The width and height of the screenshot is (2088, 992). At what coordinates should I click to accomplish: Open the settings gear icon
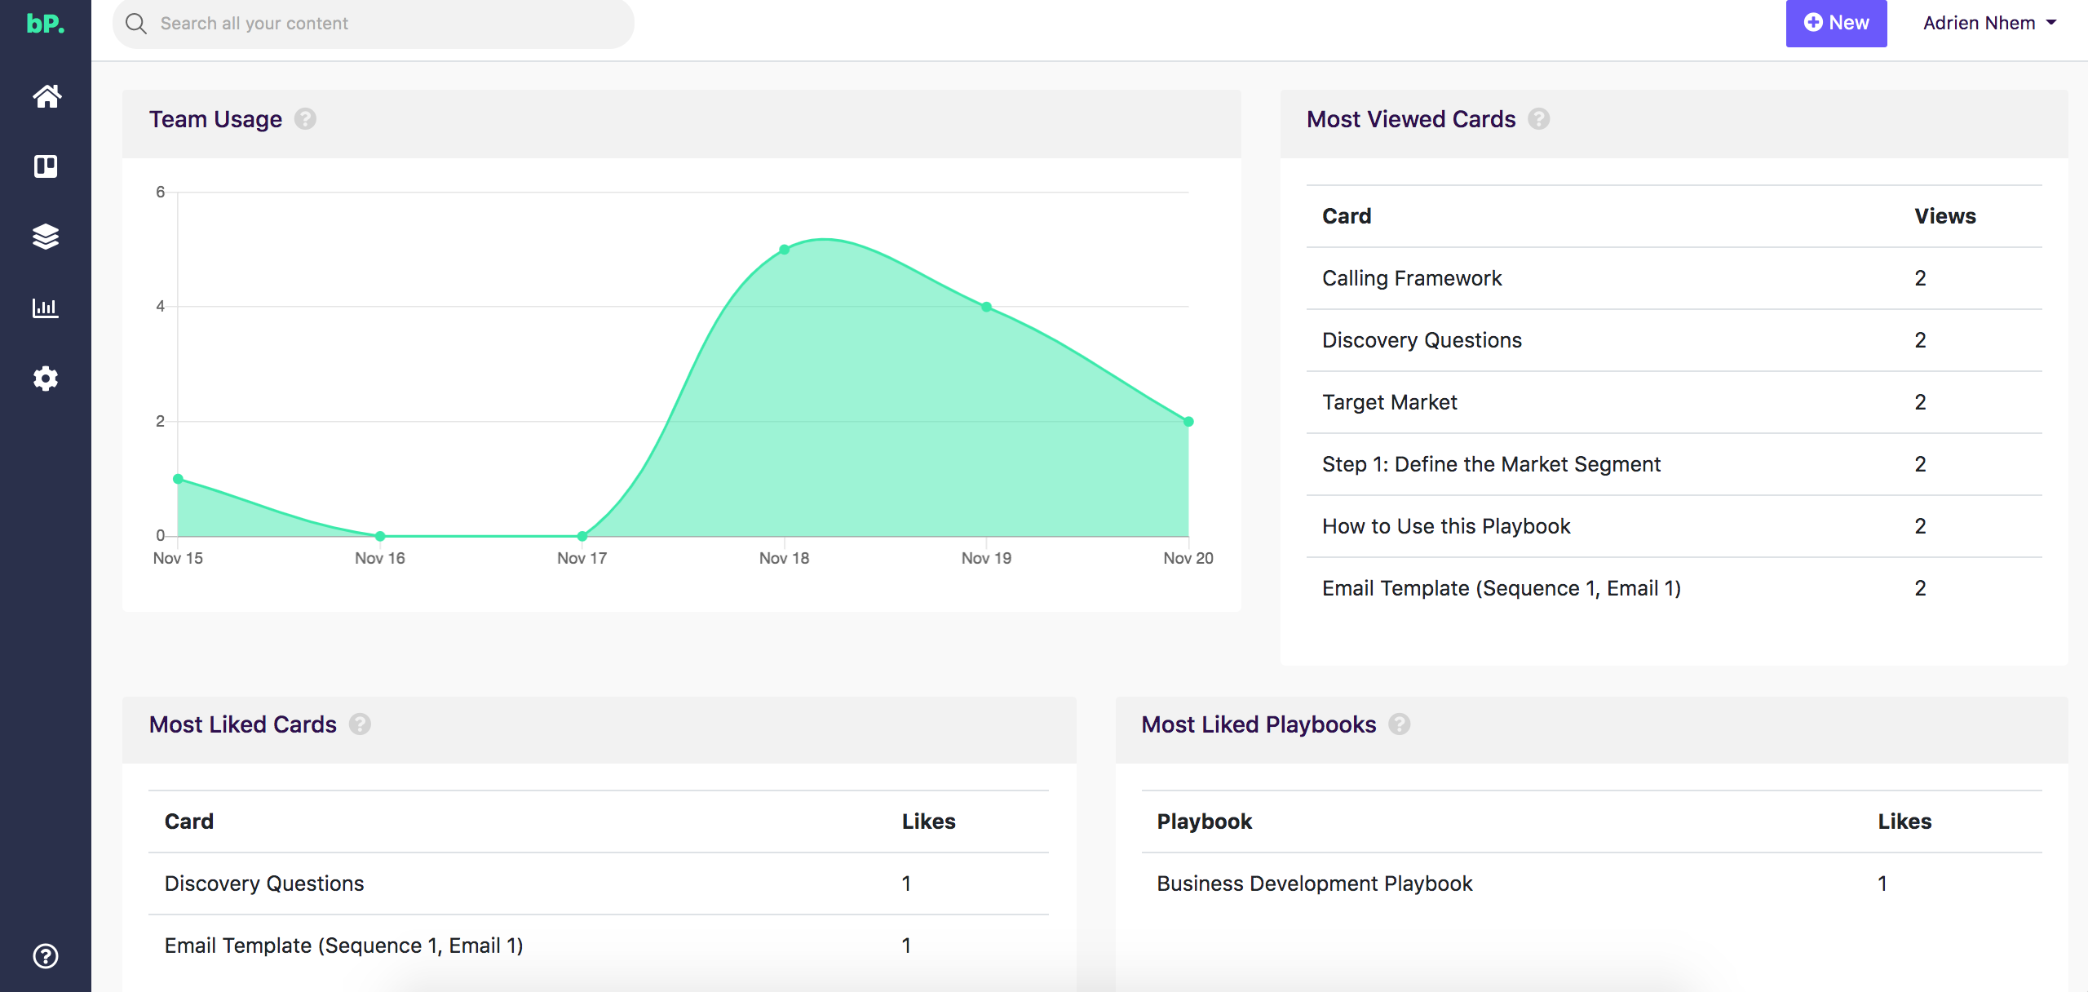coord(46,379)
